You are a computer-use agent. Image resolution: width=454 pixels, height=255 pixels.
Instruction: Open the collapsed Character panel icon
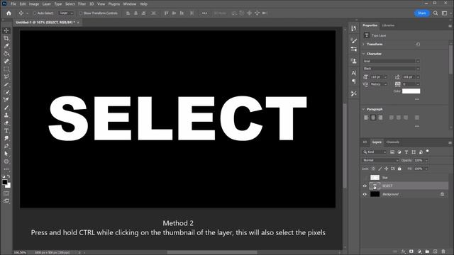point(354,73)
